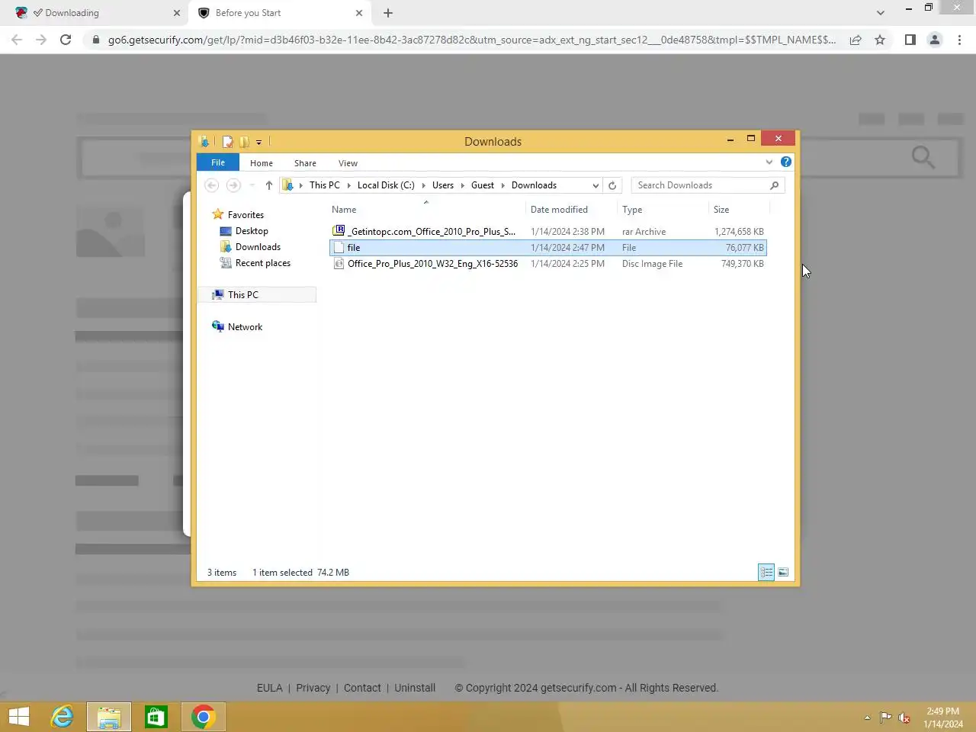Image resolution: width=976 pixels, height=732 pixels.
Task: Click Guest in the address path
Action: [483, 185]
